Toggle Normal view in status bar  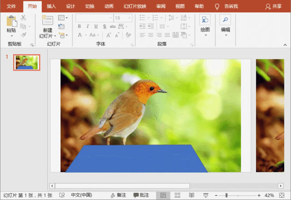tap(162, 195)
